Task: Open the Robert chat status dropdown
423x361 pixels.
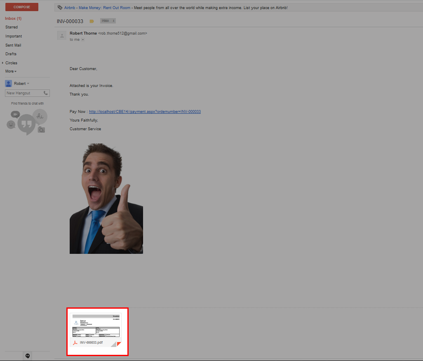Action: tap(28, 84)
